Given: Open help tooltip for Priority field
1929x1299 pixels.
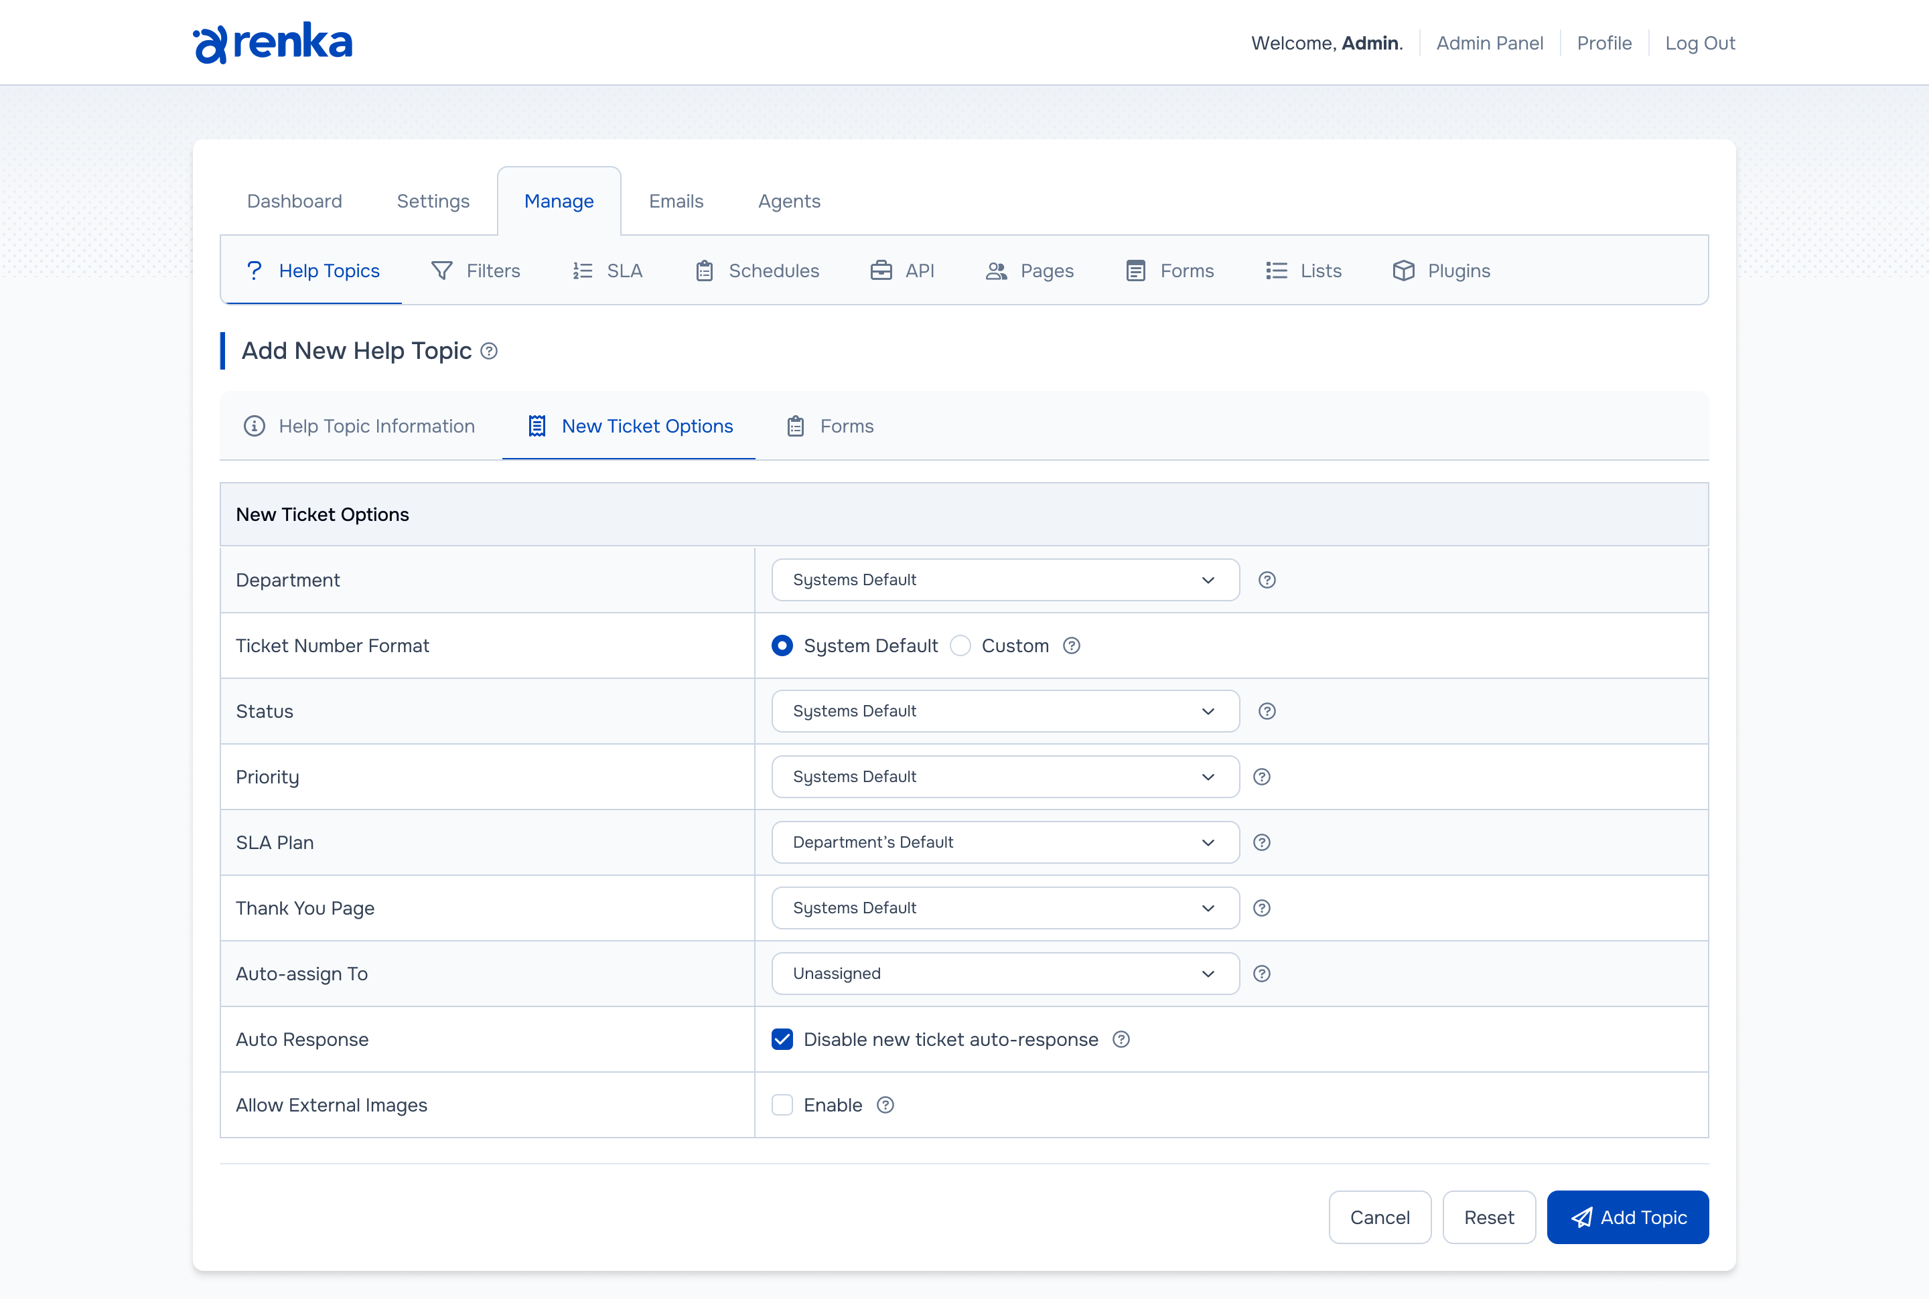Looking at the screenshot, I should (1261, 776).
